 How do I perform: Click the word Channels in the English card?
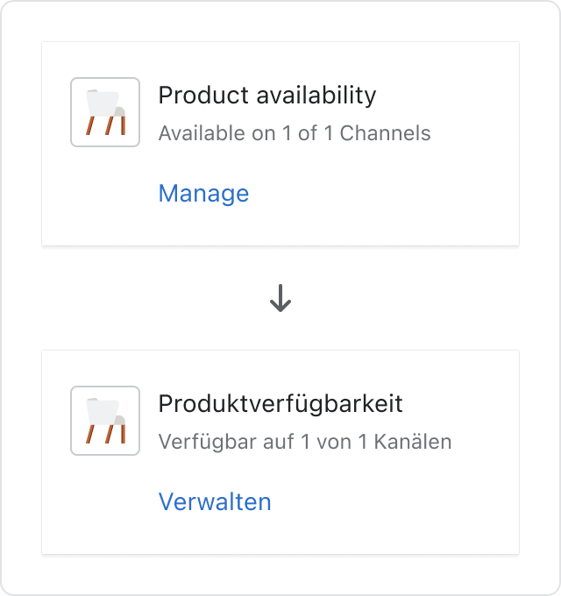385,133
